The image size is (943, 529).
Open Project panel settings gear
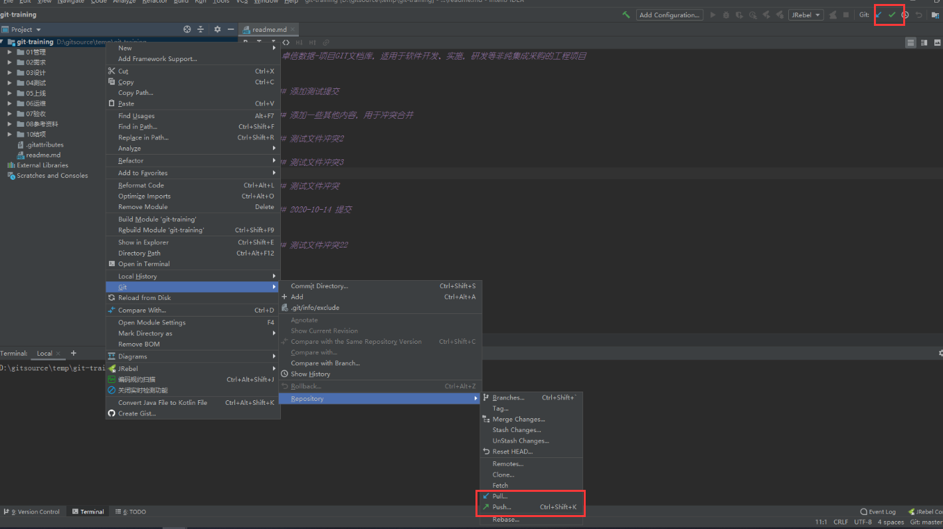pos(217,29)
